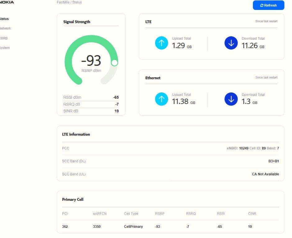Click the PCC eNBID value row

(x=171, y=148)
